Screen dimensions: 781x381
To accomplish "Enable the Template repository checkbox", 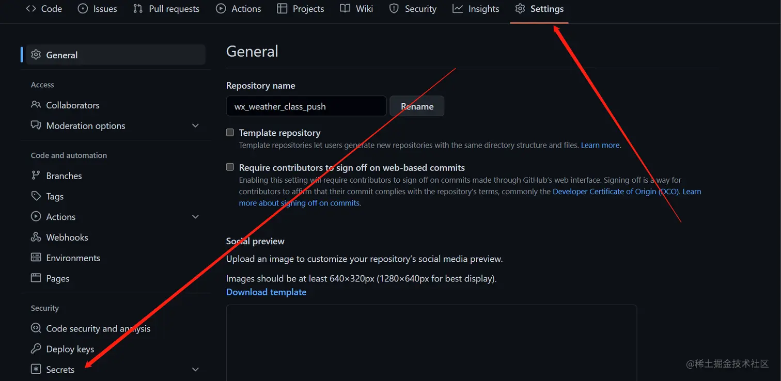I will click(x=230, y=133).
